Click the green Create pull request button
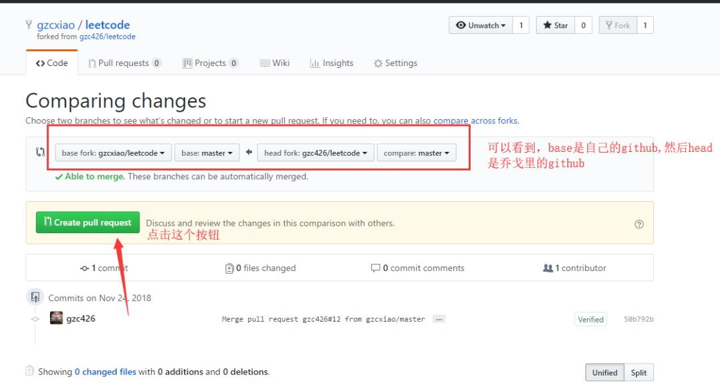 (x=88, y=222)
